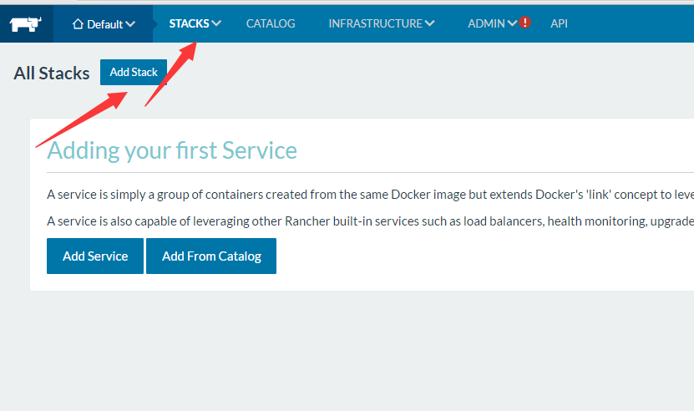Click the paragraph mentioning load balancers
This screenshot has width=694, height=411.
(x=367, y=221)
